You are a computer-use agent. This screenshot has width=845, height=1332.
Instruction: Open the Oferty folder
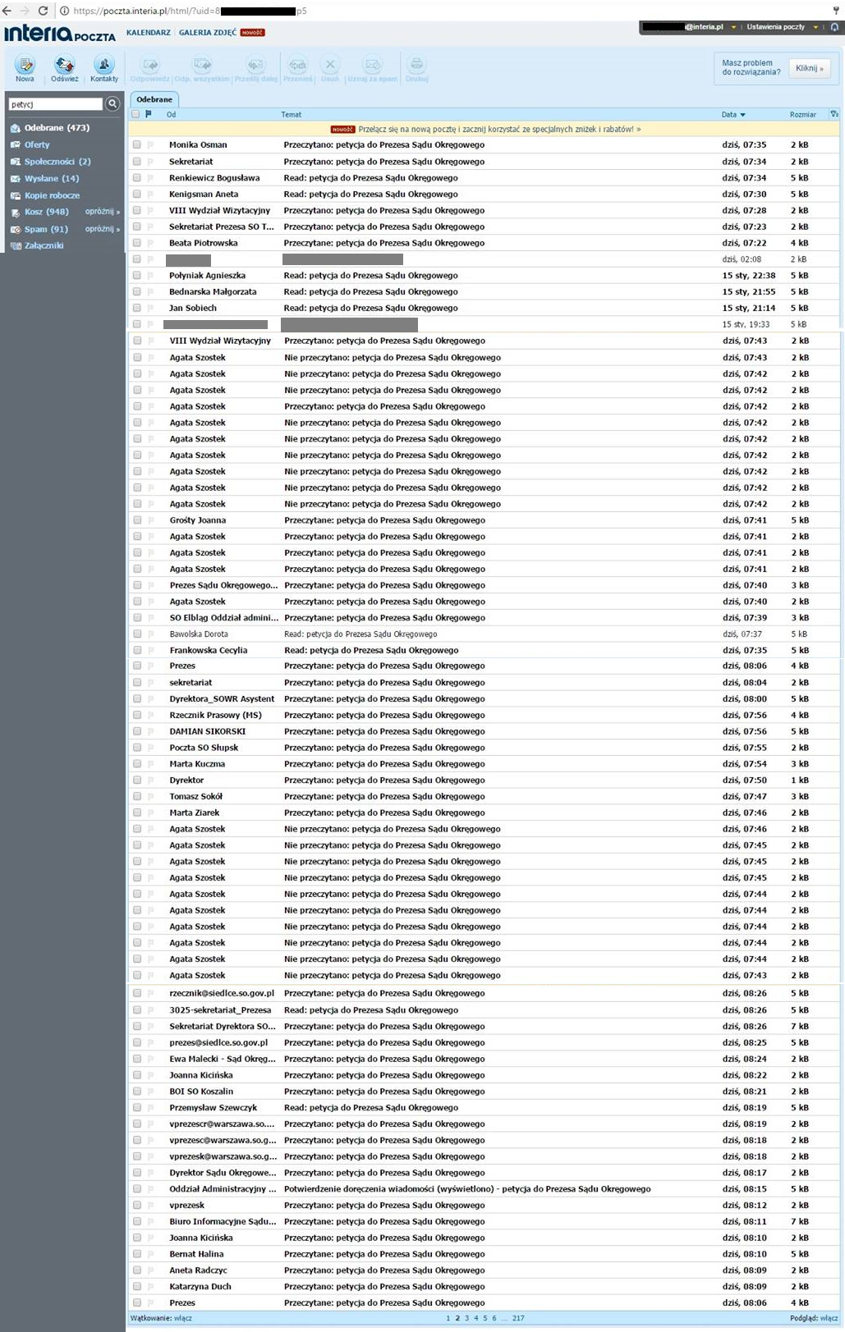[37, 144]
